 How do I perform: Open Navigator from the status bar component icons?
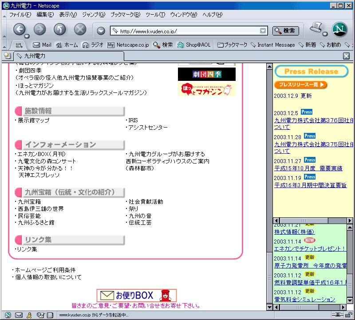[x=8, y=315]
